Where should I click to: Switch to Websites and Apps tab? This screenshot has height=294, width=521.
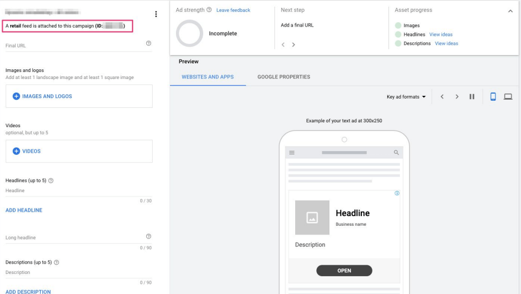point(207,77)
